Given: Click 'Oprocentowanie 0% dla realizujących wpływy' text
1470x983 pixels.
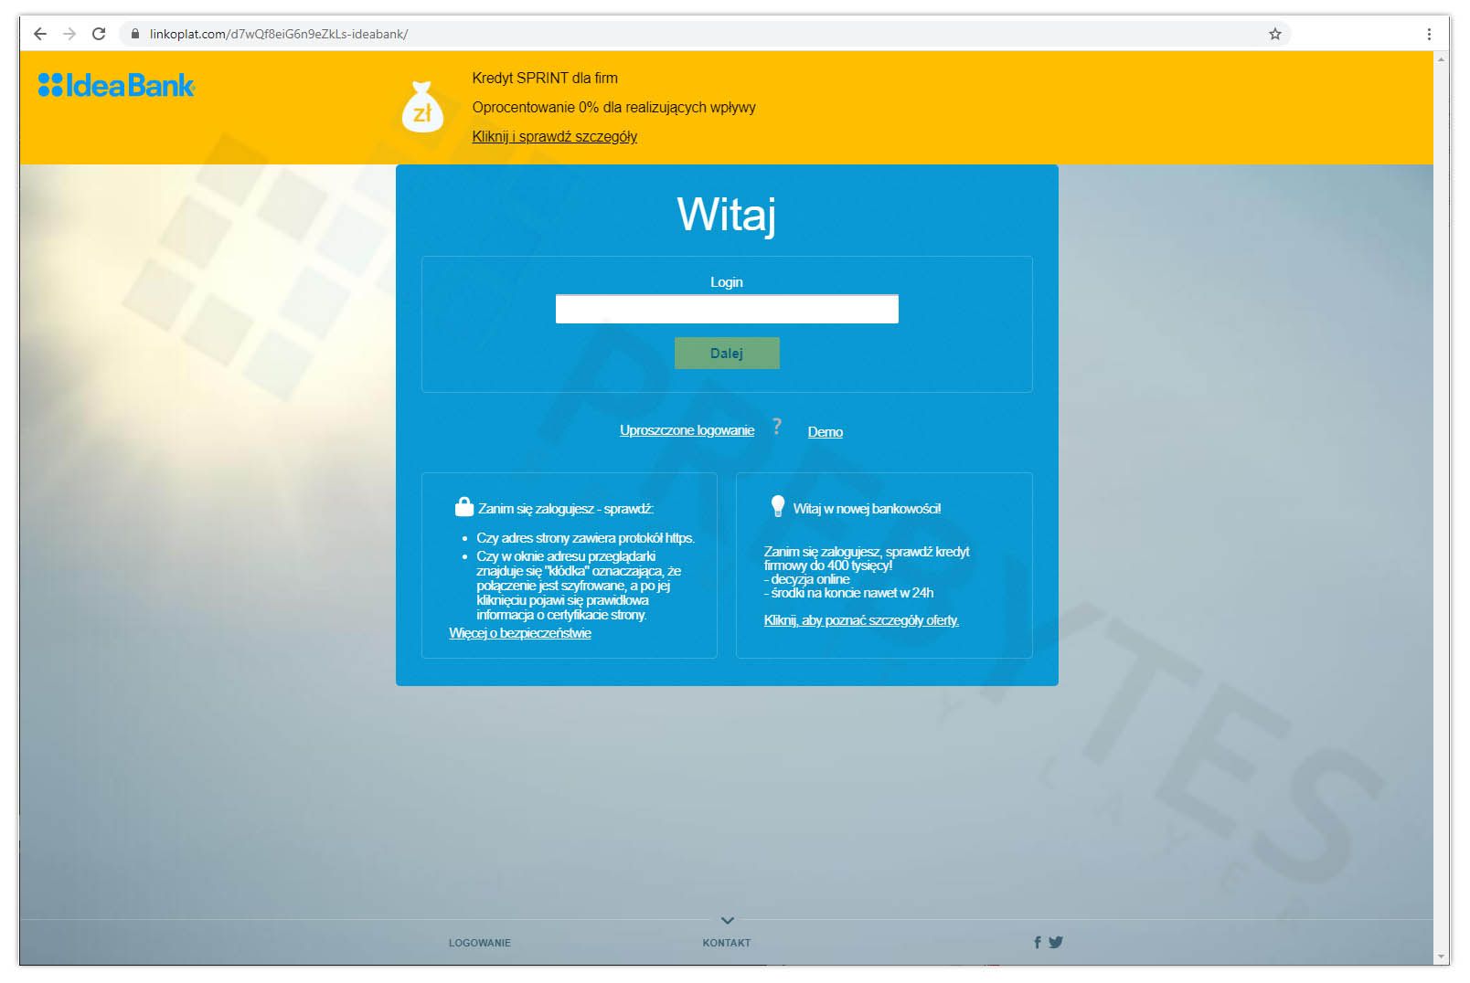Looking at the screenshot, I should tap(614, 107).
